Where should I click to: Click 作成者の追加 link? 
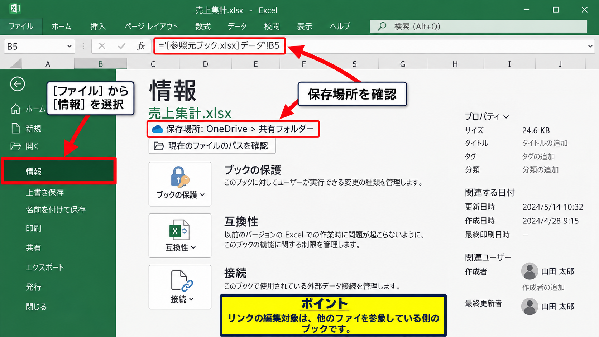[543, 287]
